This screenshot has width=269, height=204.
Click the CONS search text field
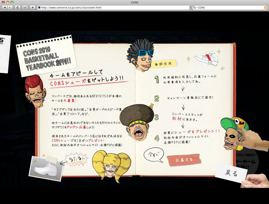click(x=228, y=7)
